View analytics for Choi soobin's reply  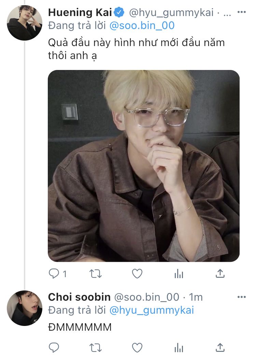coord(179,348)
